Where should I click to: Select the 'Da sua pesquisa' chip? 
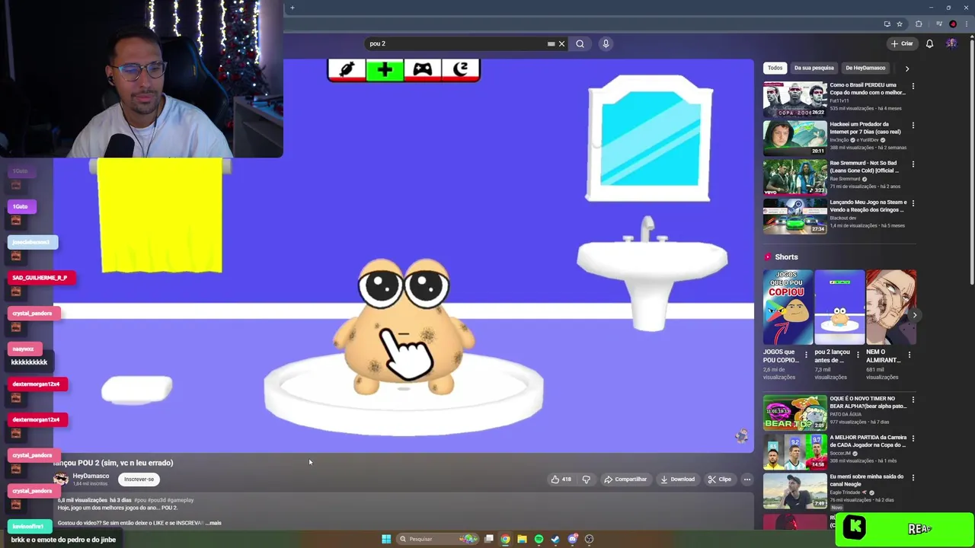[x=814, y=68]
